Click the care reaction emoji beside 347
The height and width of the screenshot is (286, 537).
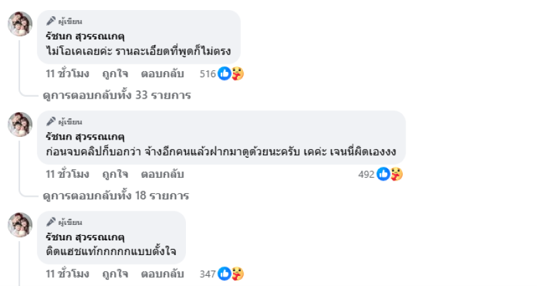click(237, 274)
